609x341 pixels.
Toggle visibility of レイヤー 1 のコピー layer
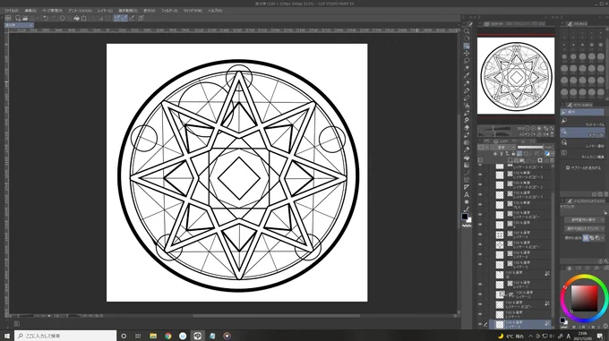tap(480, 304)
